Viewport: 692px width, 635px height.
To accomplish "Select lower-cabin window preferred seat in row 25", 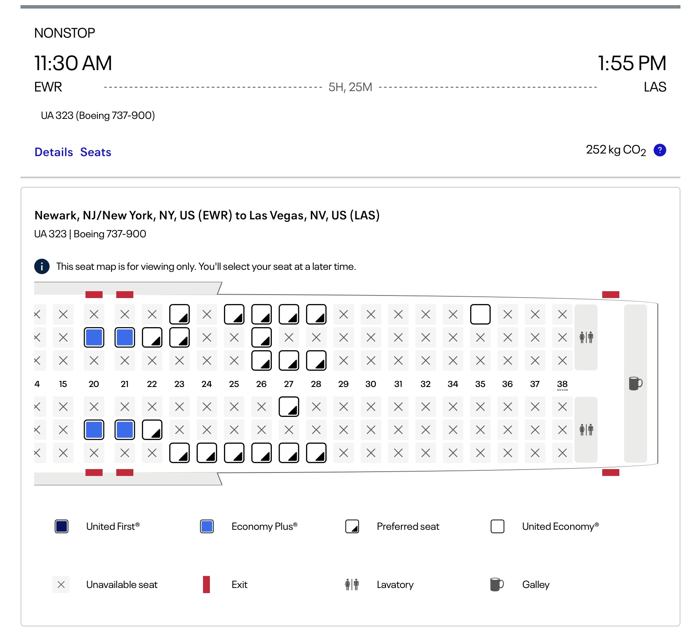I will (234, 453).
